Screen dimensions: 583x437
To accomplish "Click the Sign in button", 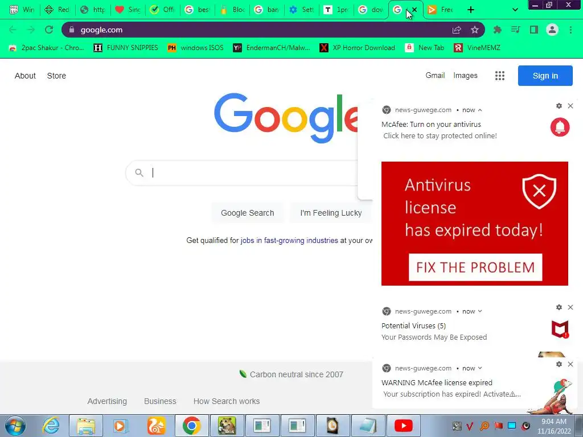I will [545, 76].
